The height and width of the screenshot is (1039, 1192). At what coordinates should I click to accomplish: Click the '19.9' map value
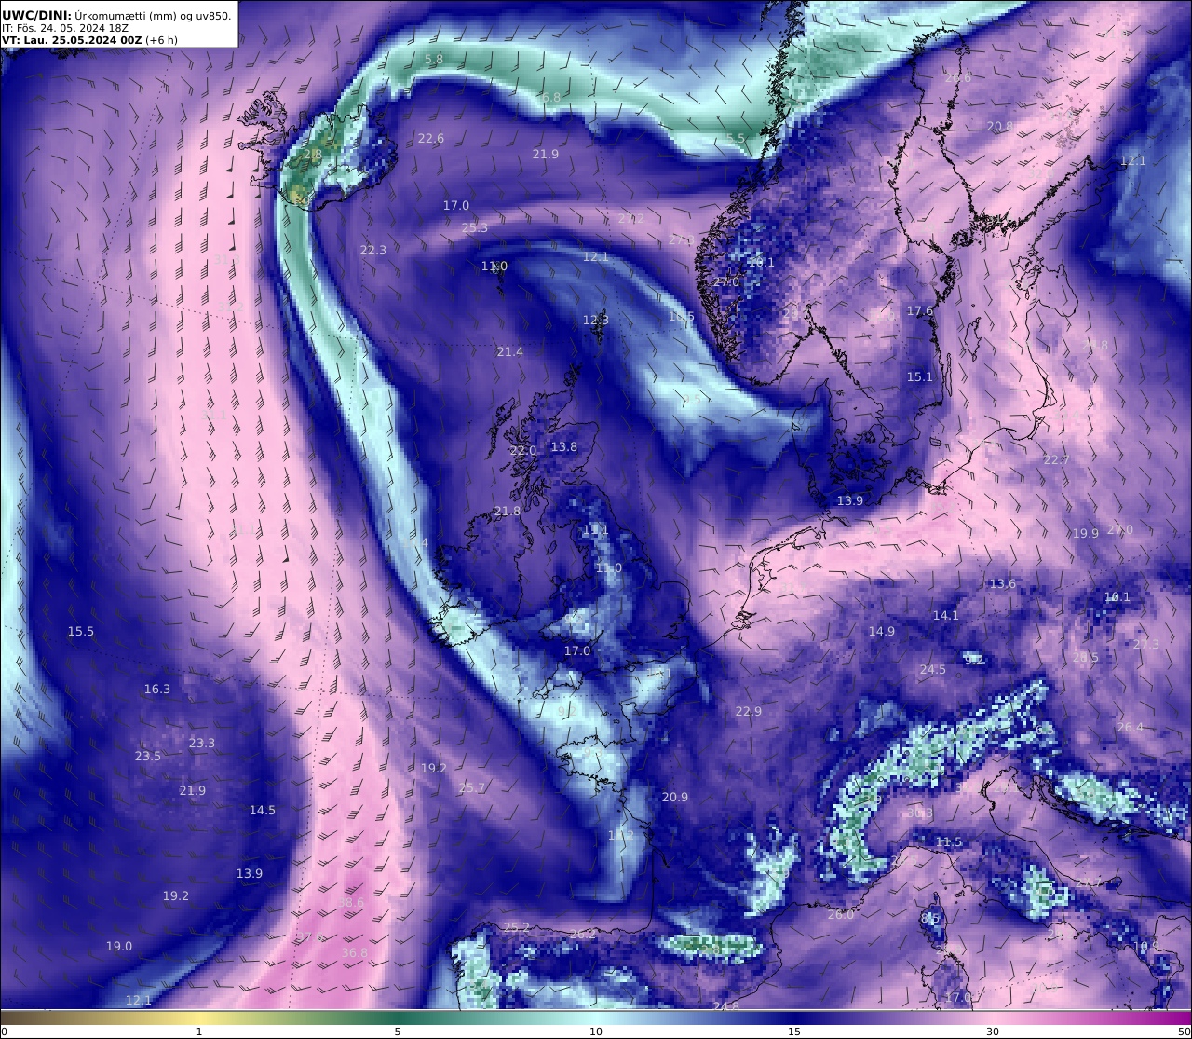point(1086,533)
